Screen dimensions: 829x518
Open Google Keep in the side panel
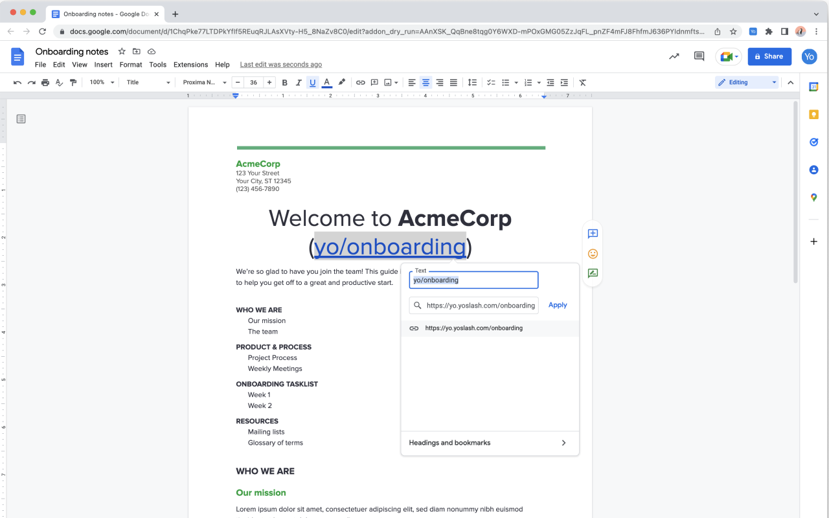coord(814,114)
